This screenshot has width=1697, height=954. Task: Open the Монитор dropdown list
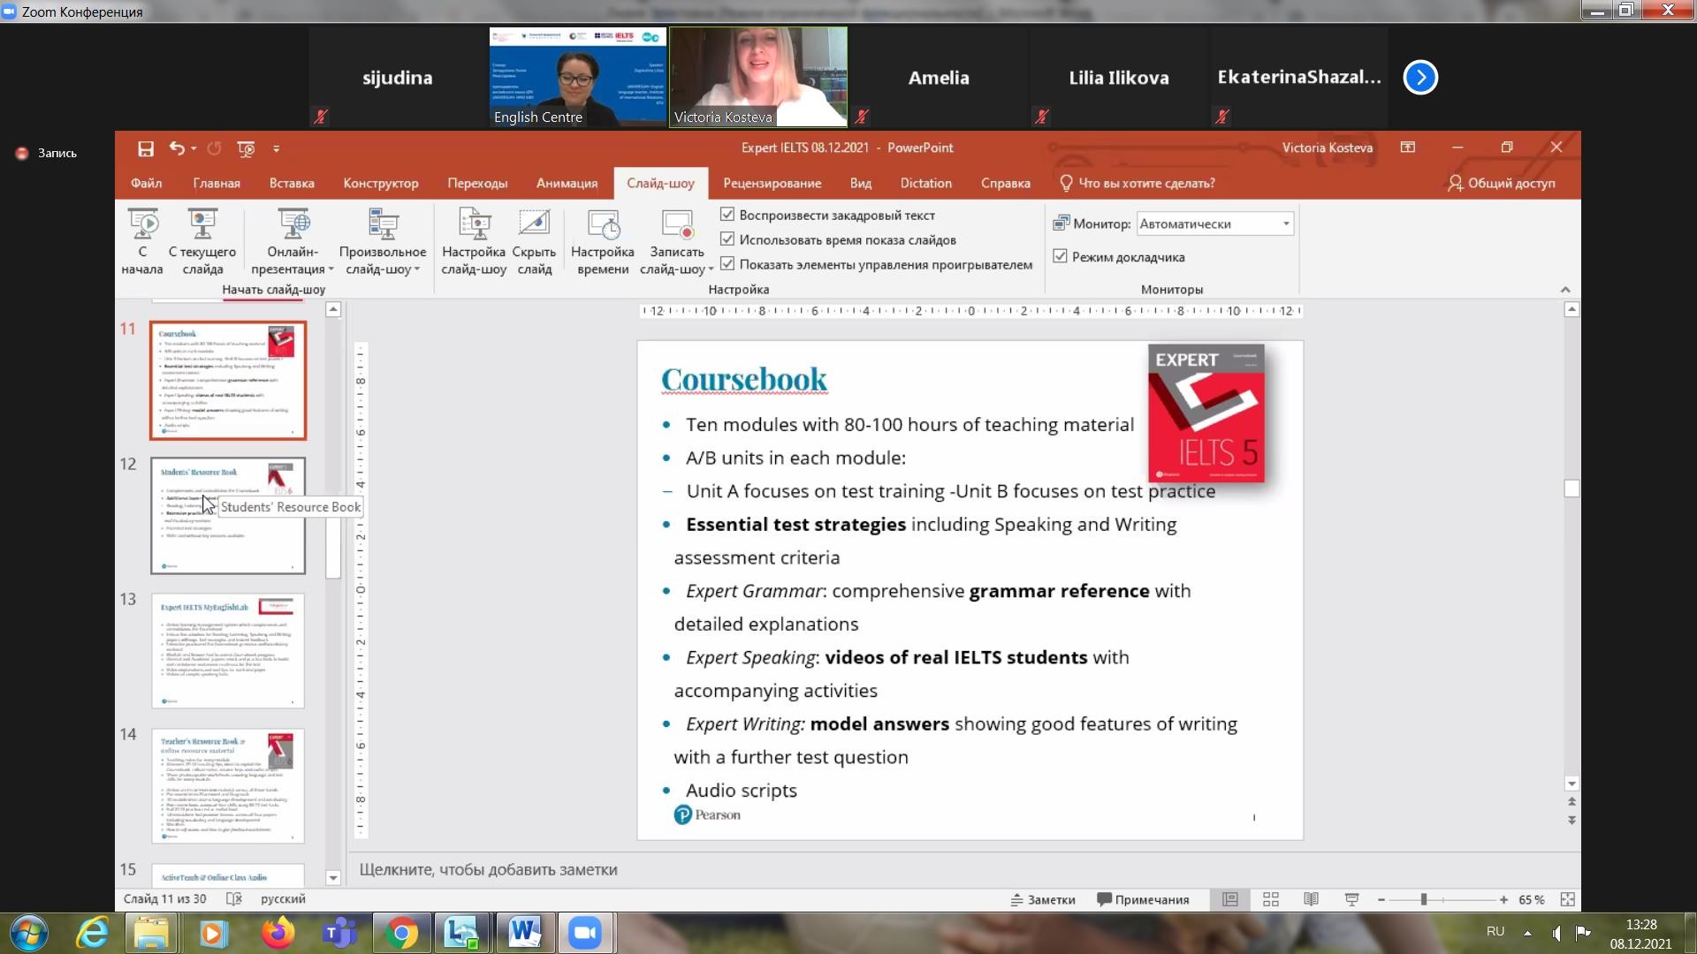(x=1286, y=224)
